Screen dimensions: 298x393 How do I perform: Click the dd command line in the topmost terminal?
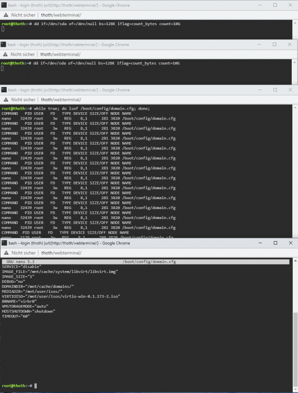[107, 24]
